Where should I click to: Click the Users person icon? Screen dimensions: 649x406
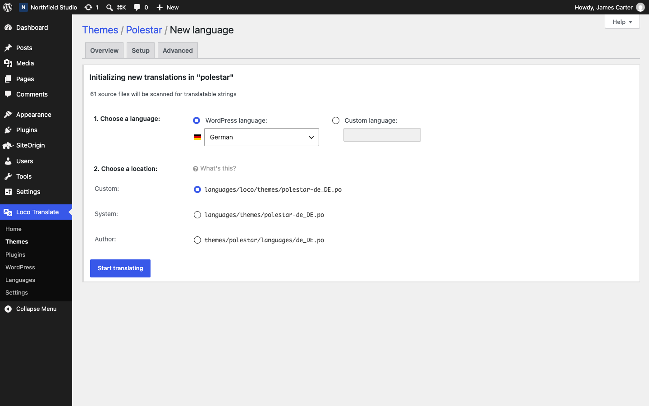pyautogui.click(x=8, y=161)
